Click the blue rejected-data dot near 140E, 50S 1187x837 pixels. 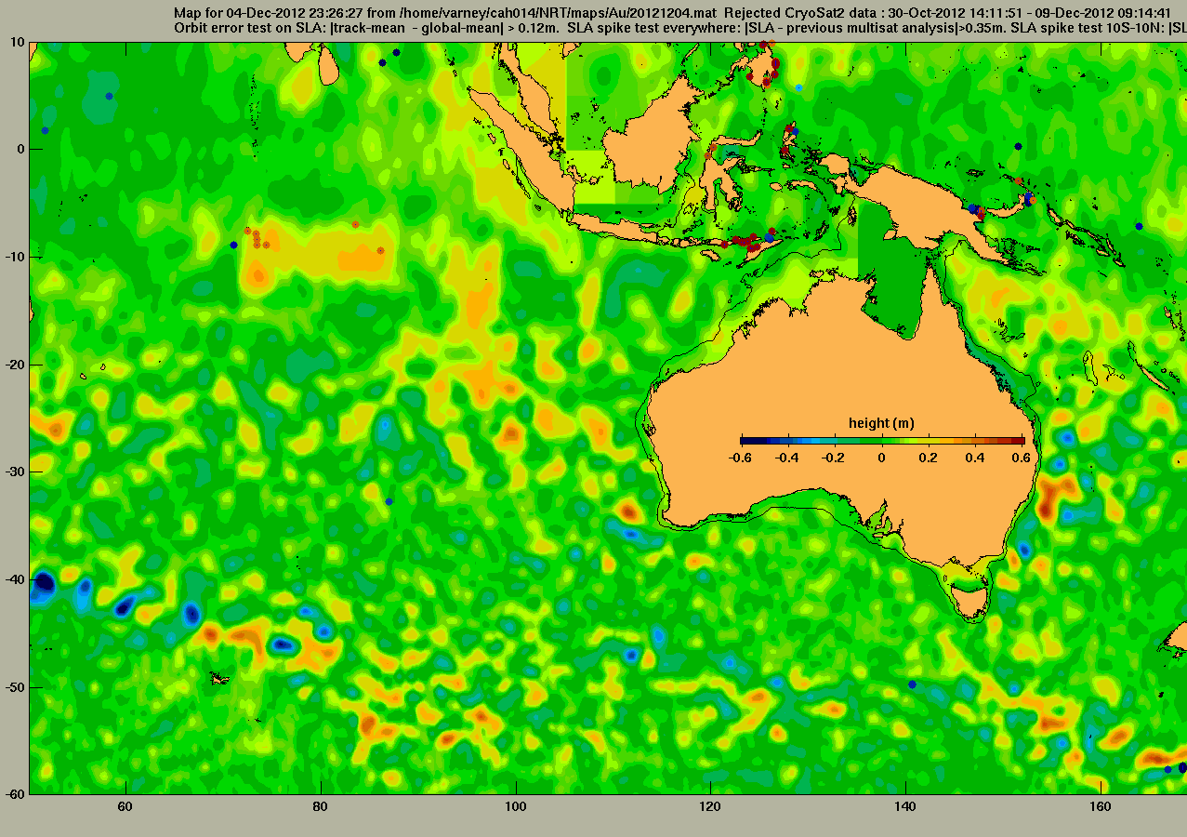912,684
